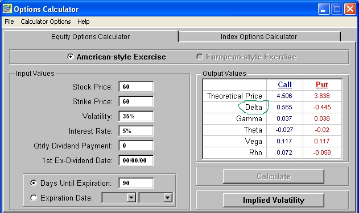Viewport: 359px width, 213px height.
Task: Click the Implied Volatility button
Action: pyautogui.click(x=274, y=200)
